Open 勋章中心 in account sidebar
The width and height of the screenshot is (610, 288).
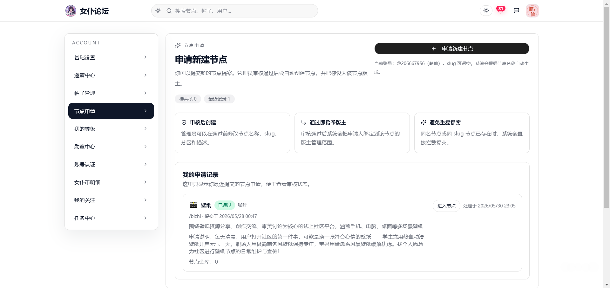(x=111, y=147)
